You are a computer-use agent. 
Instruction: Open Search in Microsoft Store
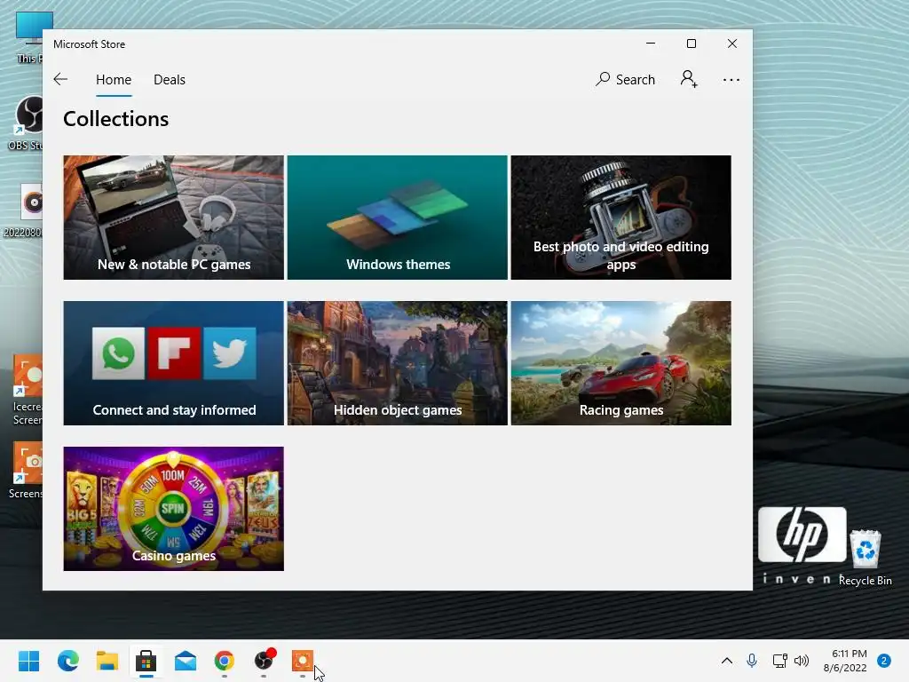tap(625, 79)
